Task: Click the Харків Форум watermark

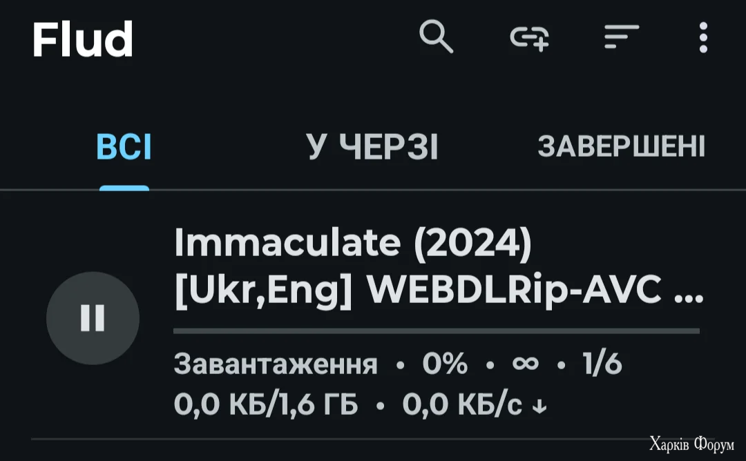Action: [x=691, y=444]
